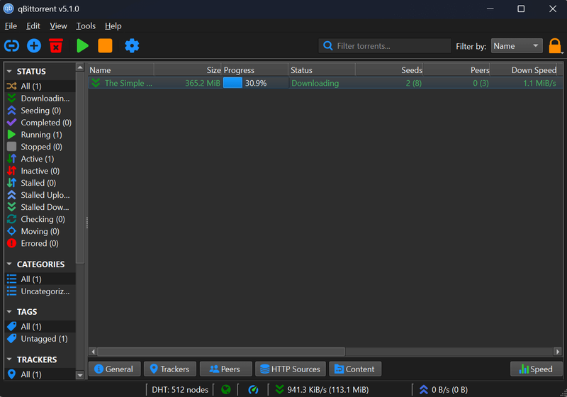Collapse the STATUS section
This screenshot has width=567, height=397.
click(x=9, y=71)
